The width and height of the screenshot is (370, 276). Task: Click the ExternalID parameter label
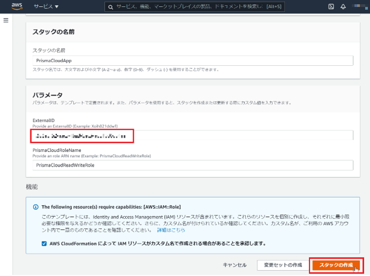(44, 120)
